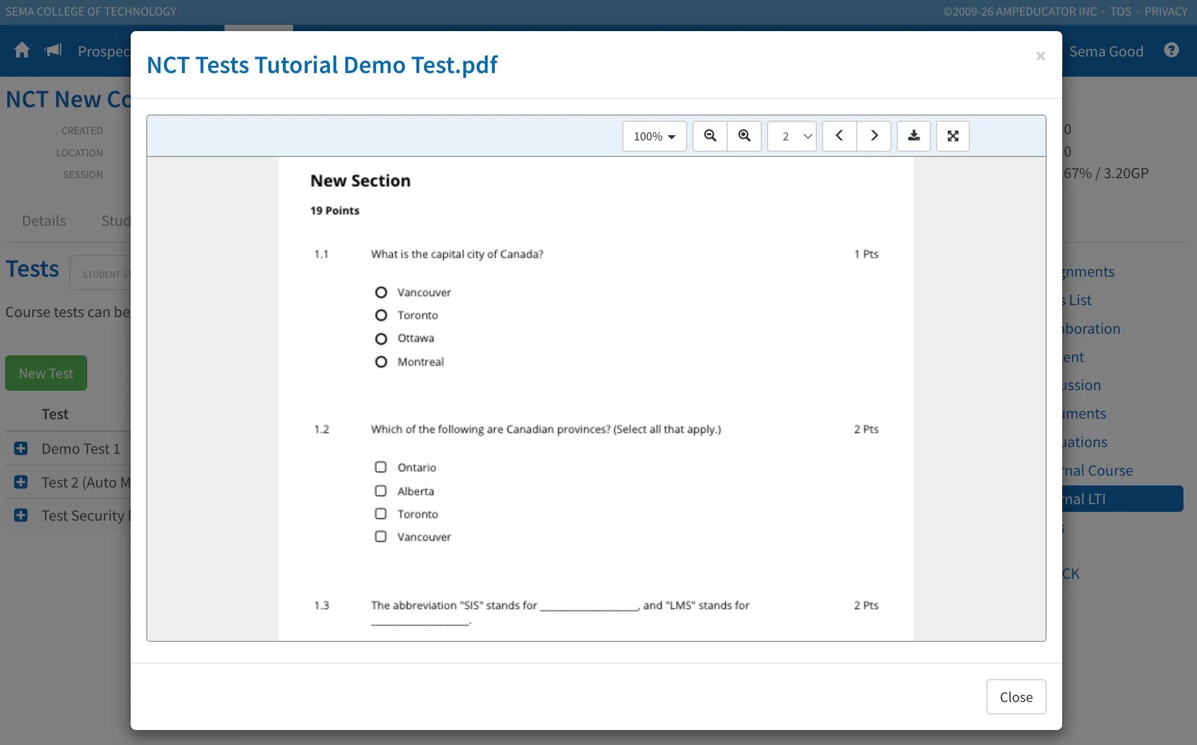
Task: Click the PDF zoom out magnifier icon
Action: coord(709,136)
